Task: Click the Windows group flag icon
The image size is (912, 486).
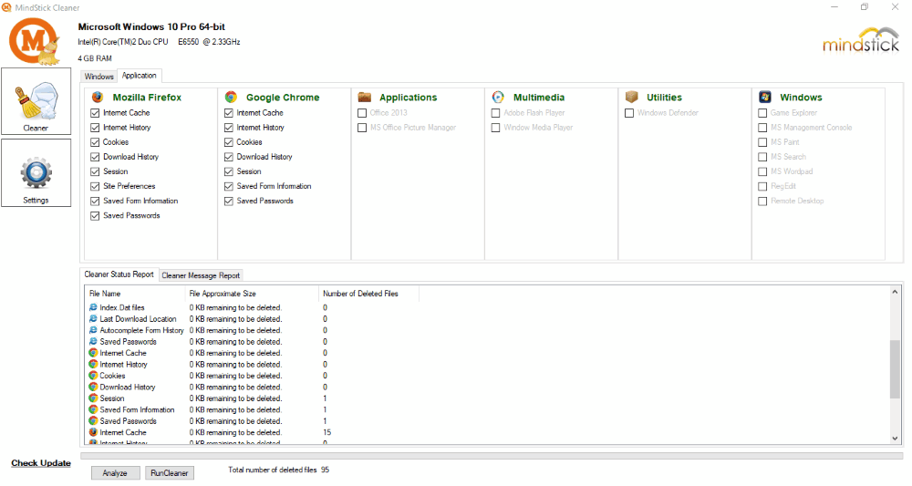Action: (x=765, y=97)
